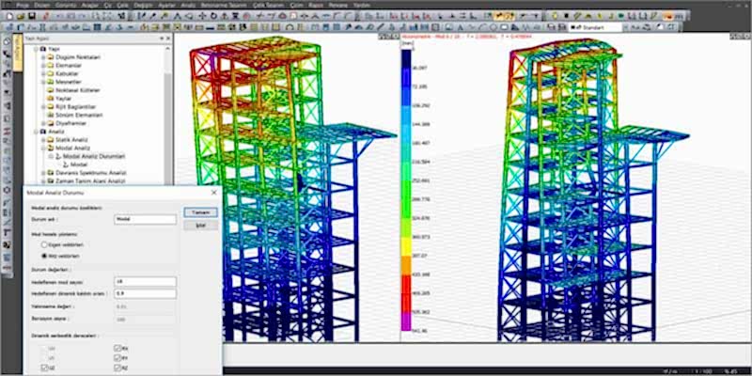
Task: Click the new project icon in toolbar
Action: pyautogui.click(x=7, y=16)
